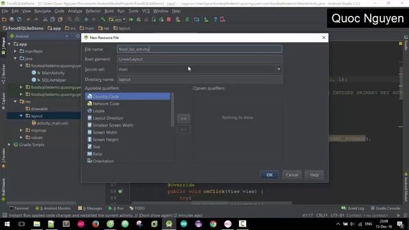Click the Cut scissors icon
The height and width of the screenshot is (230, 409).
pos(45,19)
